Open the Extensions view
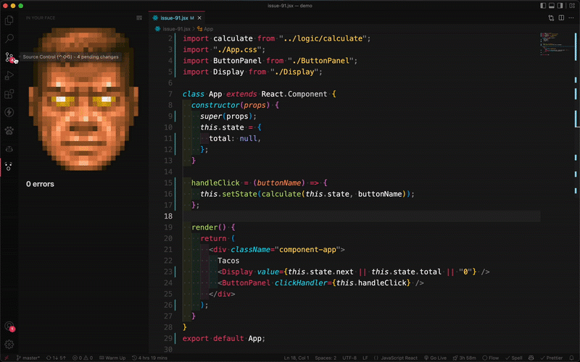 9,94
